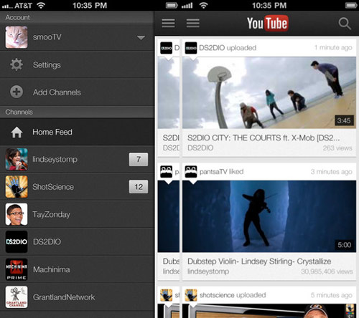Image resolution: width=359 pixels, height=318 pixels.
Task: Open the TayZonday channel avatar
Action: (17, 214)
